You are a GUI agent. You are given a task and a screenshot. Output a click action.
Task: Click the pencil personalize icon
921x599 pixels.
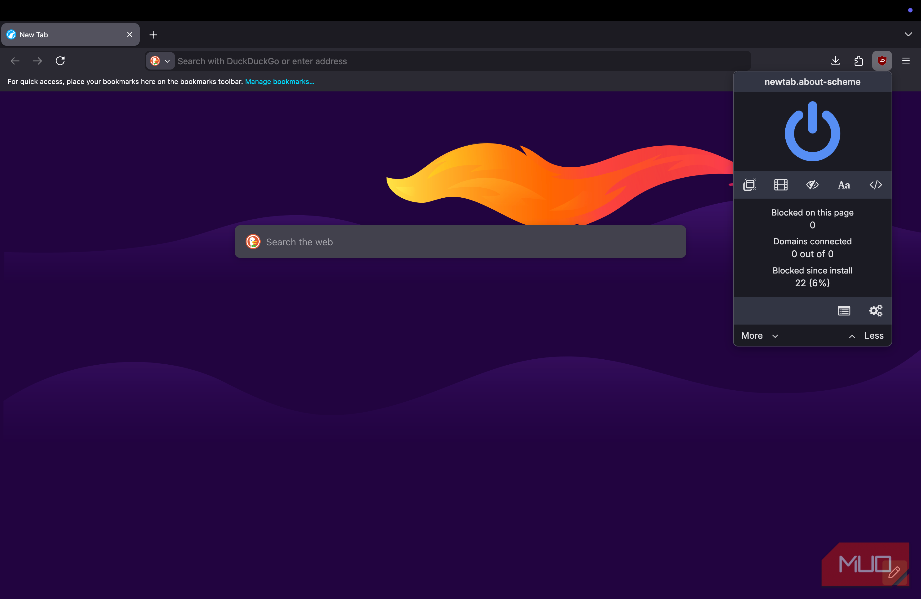[894, 572]
